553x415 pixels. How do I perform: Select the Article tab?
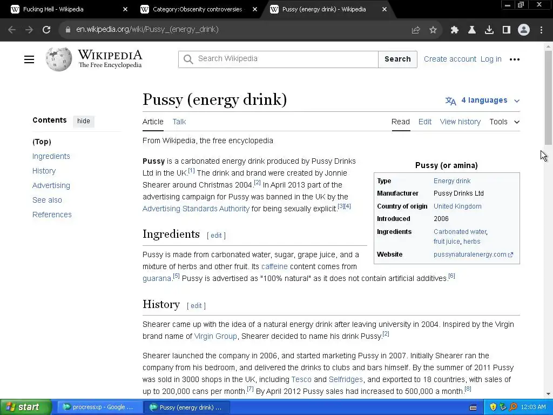pyautogui.click(x=153, y=122)
